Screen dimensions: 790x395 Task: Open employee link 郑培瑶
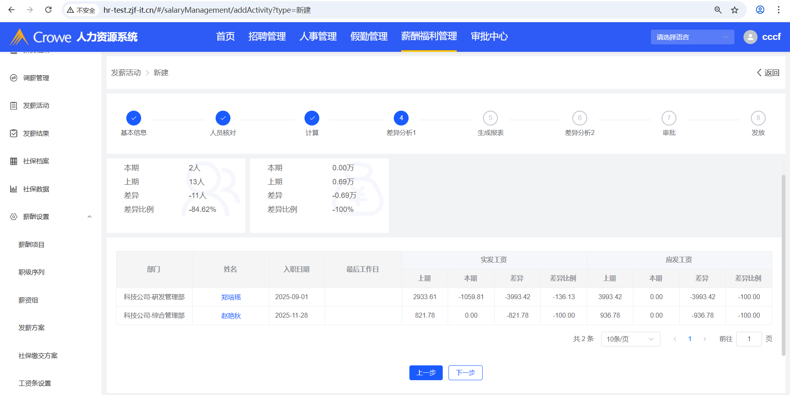pyautogui.click(x=231, y=297)
